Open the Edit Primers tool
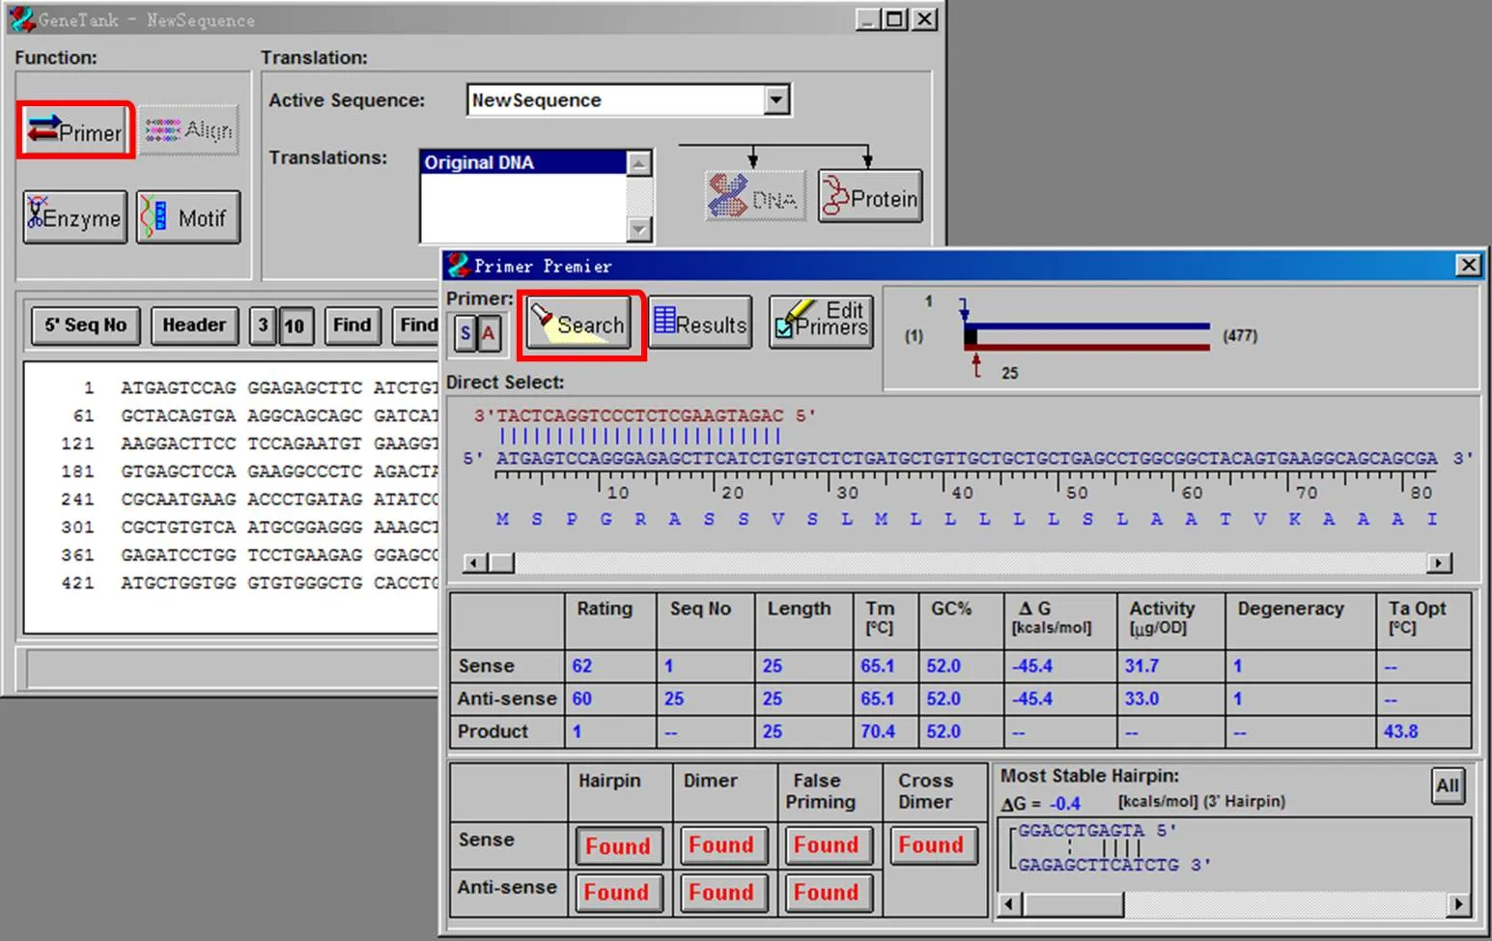 click(x=822, y=322)
